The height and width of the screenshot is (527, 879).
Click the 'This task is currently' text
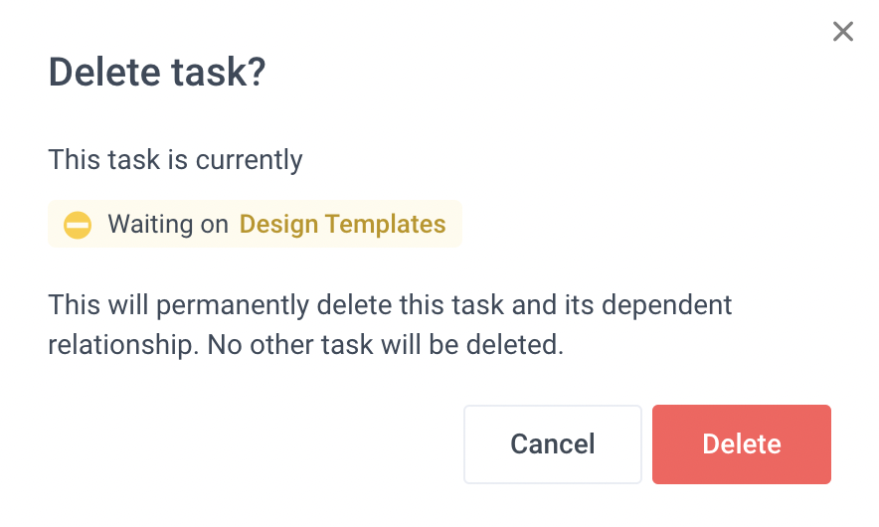click(175, 160)
